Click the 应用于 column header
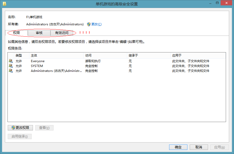This screenshot has height=154, width=234. pos(198,56)
